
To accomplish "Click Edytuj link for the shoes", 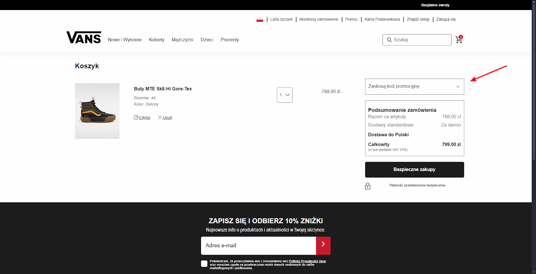I will [145, 118].
